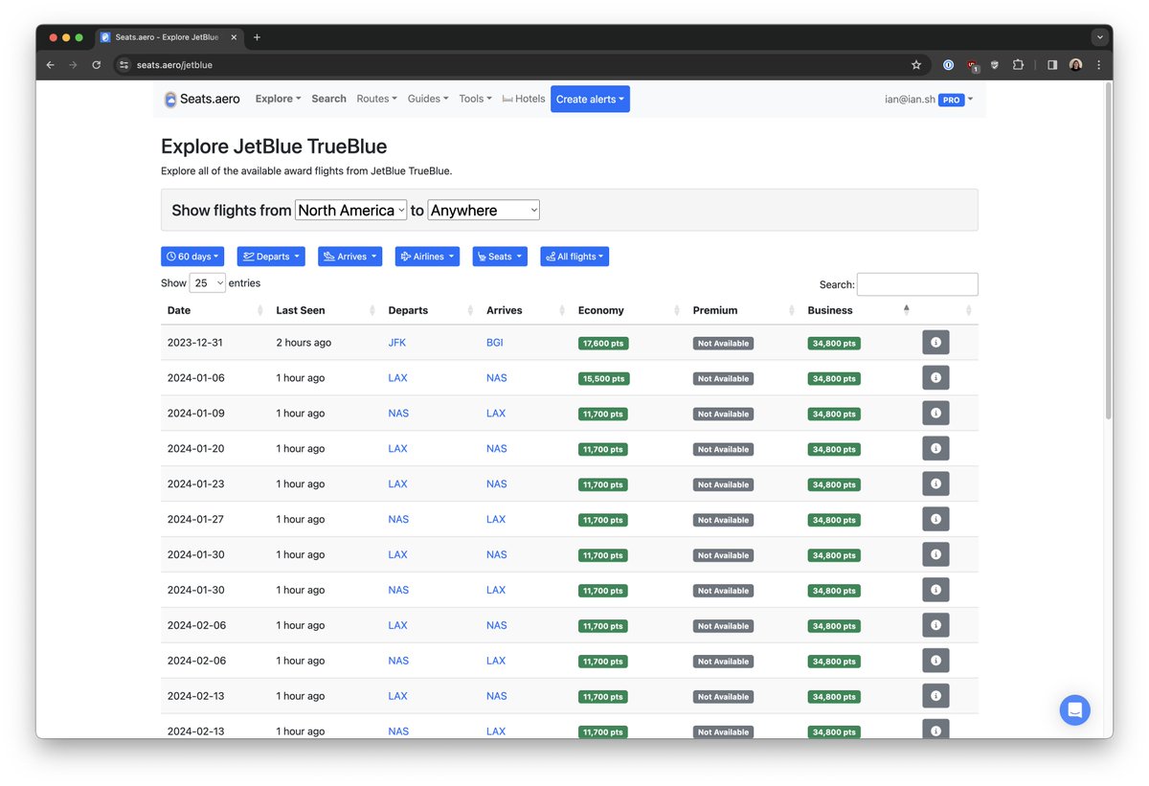
Task: Click the table Search input field
Action: pyautogui.click(x=917, y=284)
